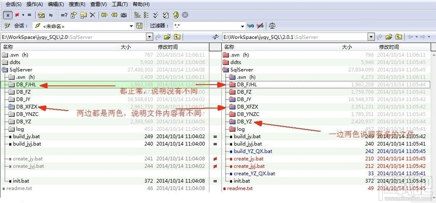Toggle the Show All (*) filter button
Screen dimensions: 436x203
(x=8, y=15)
